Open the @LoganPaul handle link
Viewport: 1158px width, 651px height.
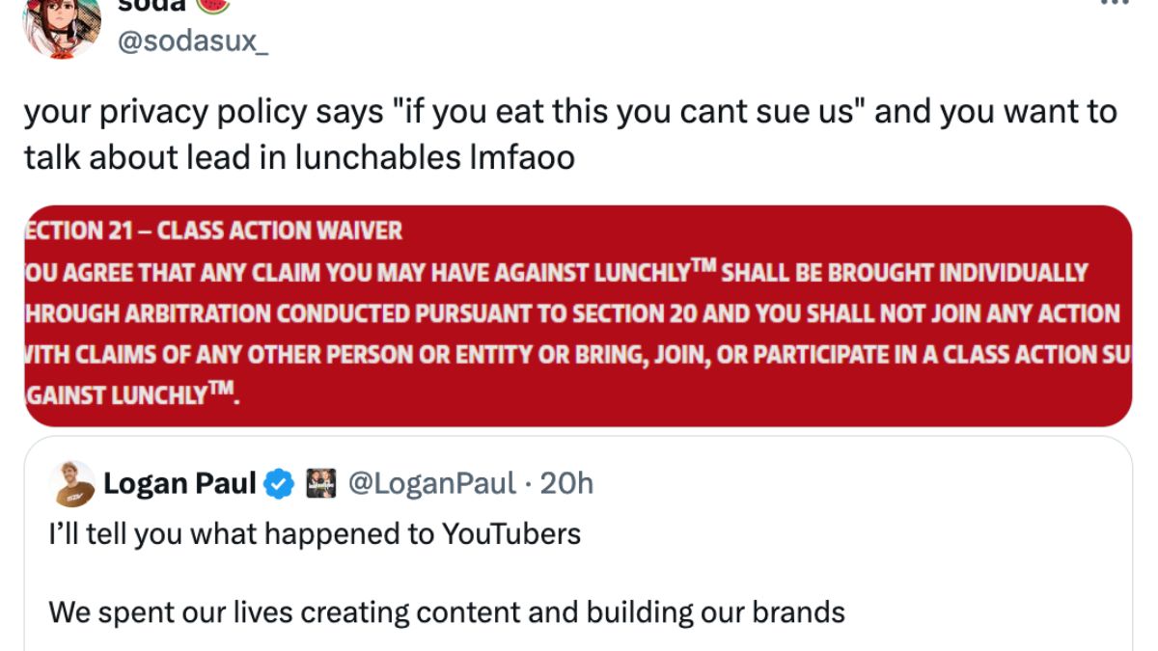[x=431, y=483]
